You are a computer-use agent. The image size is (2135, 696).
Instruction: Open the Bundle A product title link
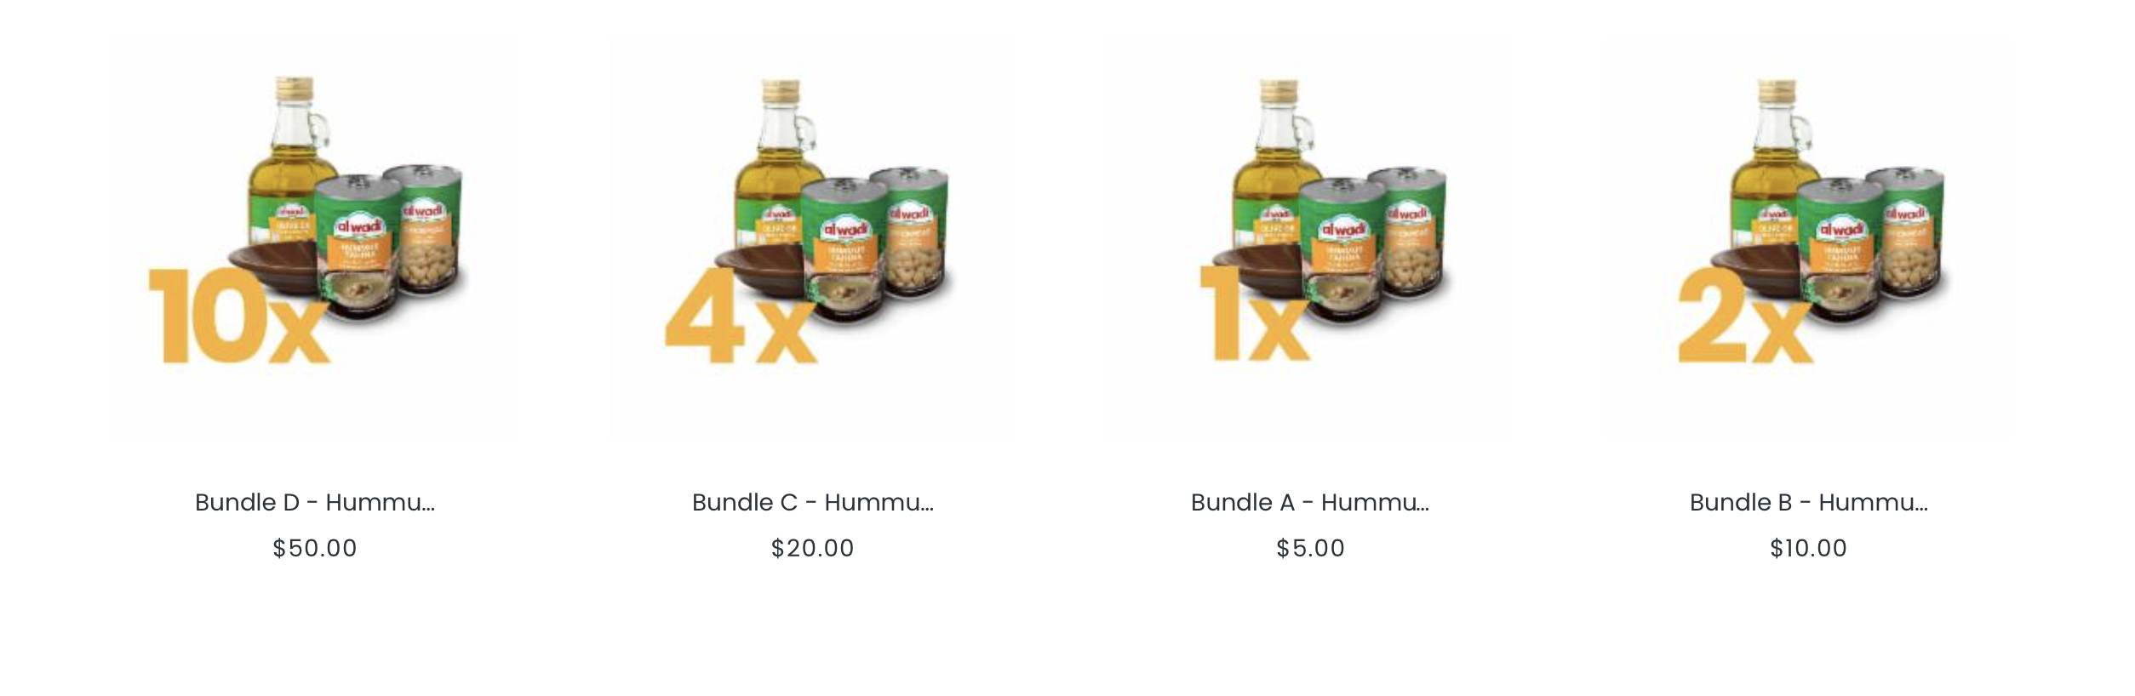click(x=1310, y=502)
